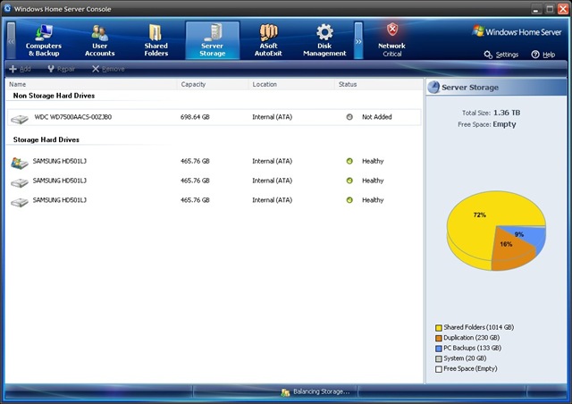Click Non Storage Hard Drives group header
Screen dimensions: 572x404
pyautogui.click(x=54, y=96)
